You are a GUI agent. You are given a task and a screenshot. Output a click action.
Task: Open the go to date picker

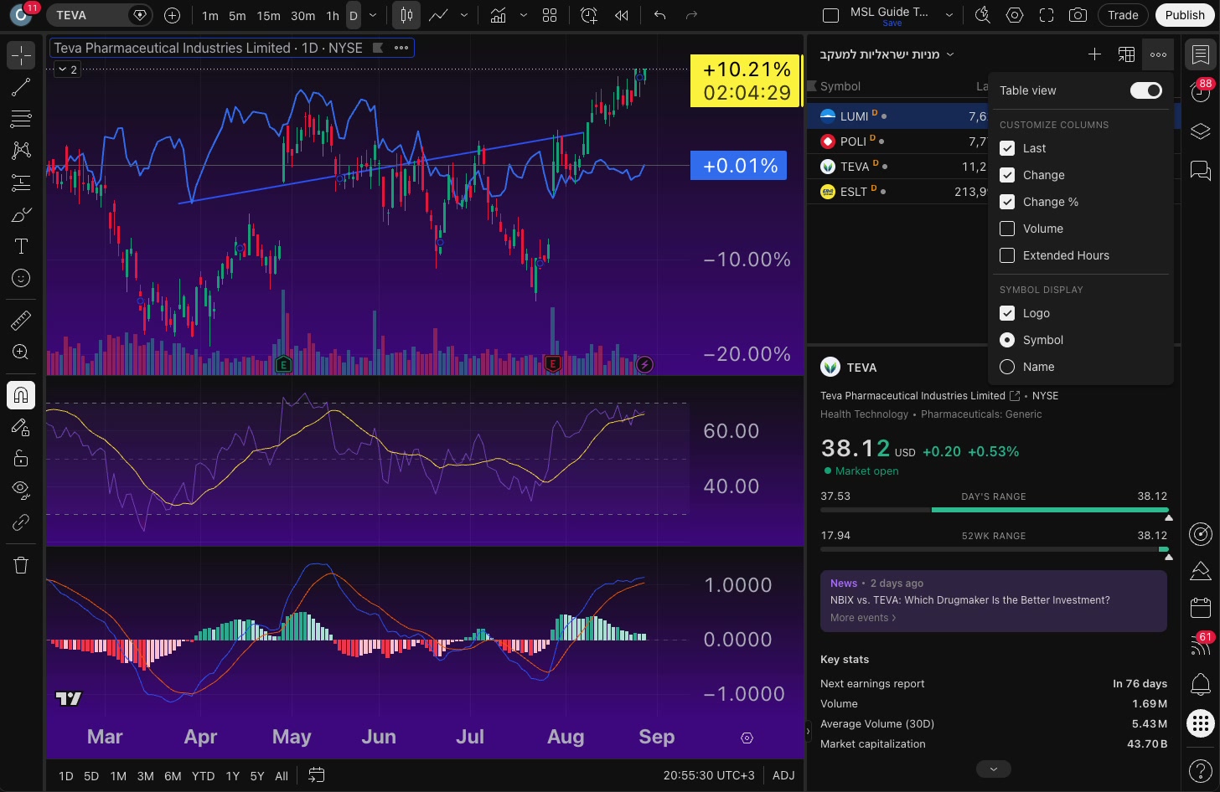[316, 775]
